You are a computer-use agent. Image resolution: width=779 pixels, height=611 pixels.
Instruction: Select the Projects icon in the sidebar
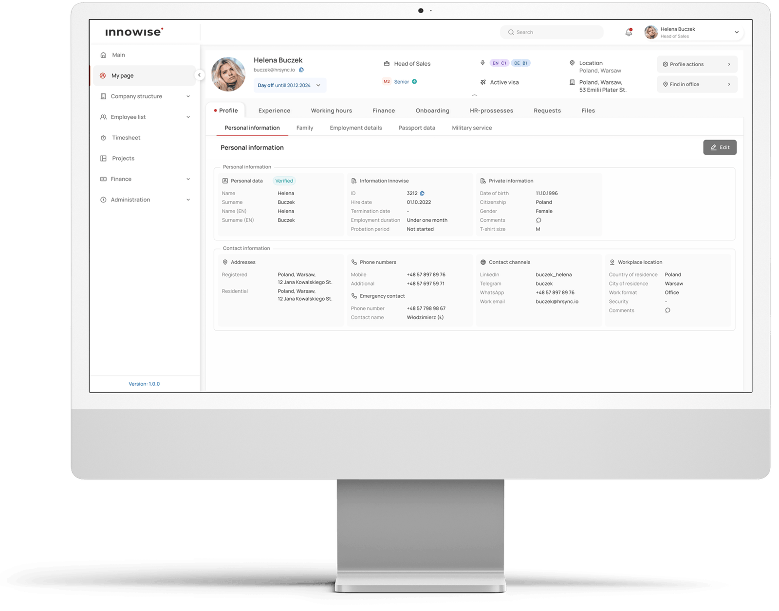[103, 158]
